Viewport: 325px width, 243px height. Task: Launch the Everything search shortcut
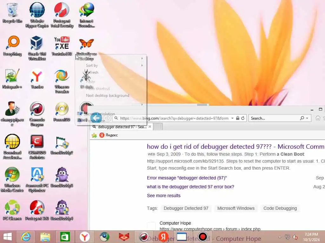tap(12, 46)
